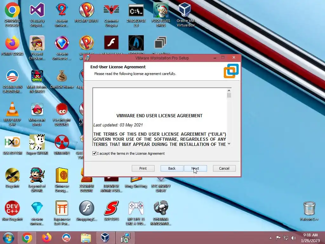Click the license scrollbar up arrow
This screenshot has width=325, height=244.
(x=229, y=91)
